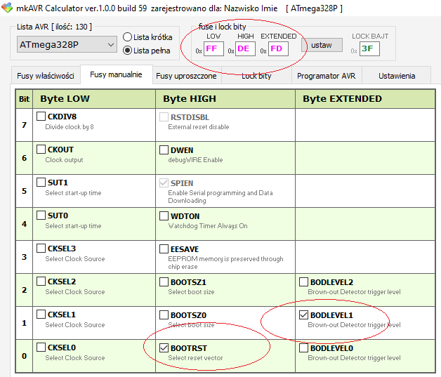Open the Fusy uproszczone tab

pos(187,76)
